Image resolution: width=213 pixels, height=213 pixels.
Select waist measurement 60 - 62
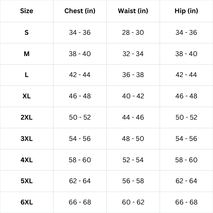[x=133, y=202]
